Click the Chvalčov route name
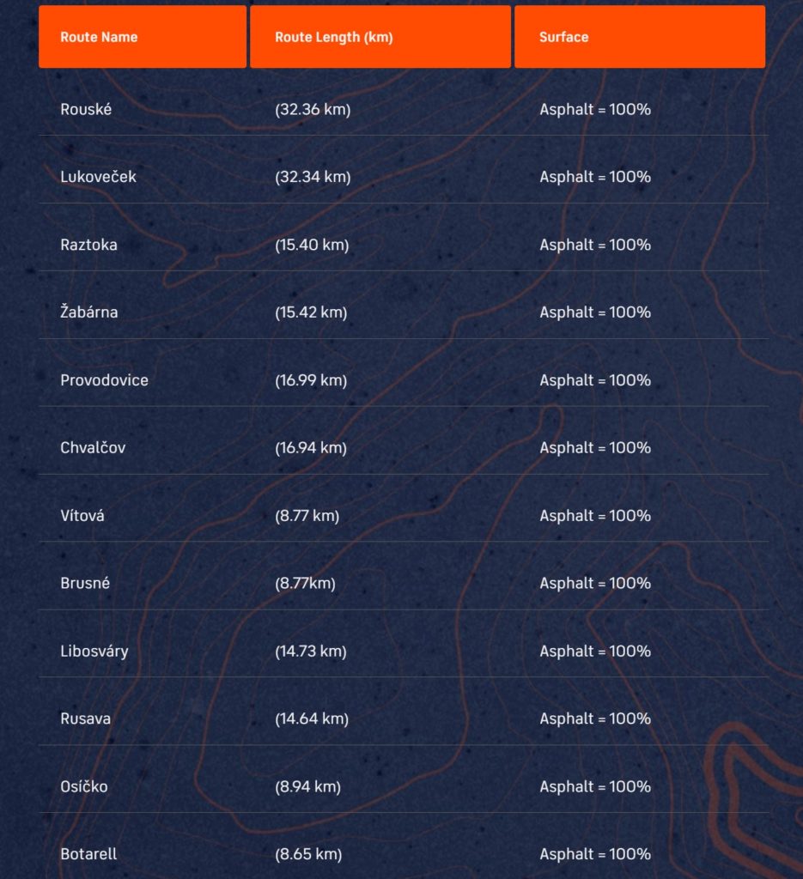This screenshot has width=803, height=879. tap(93, 447)
